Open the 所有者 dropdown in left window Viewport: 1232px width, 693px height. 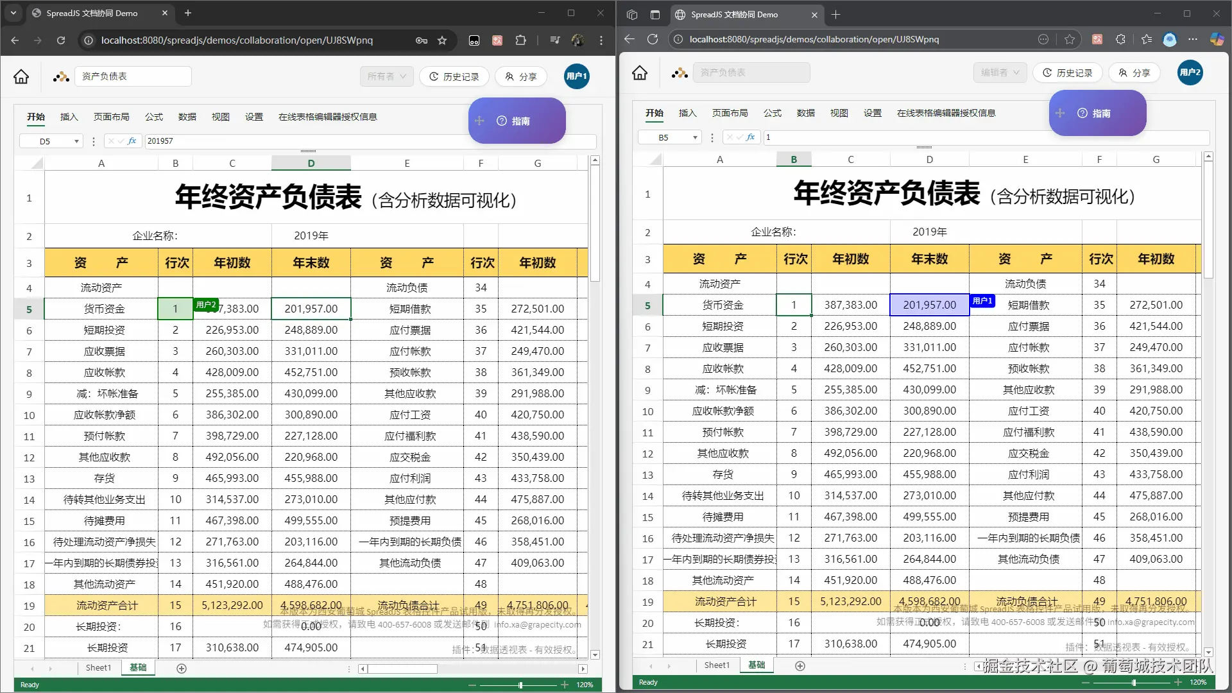pos(386,76)
